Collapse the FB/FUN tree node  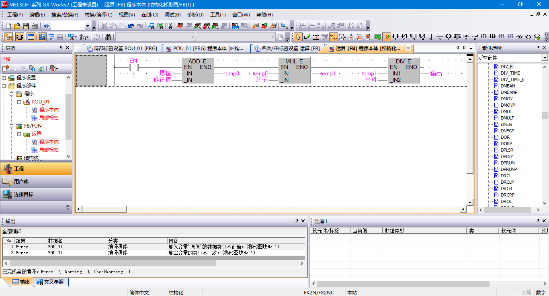(12, 126)
